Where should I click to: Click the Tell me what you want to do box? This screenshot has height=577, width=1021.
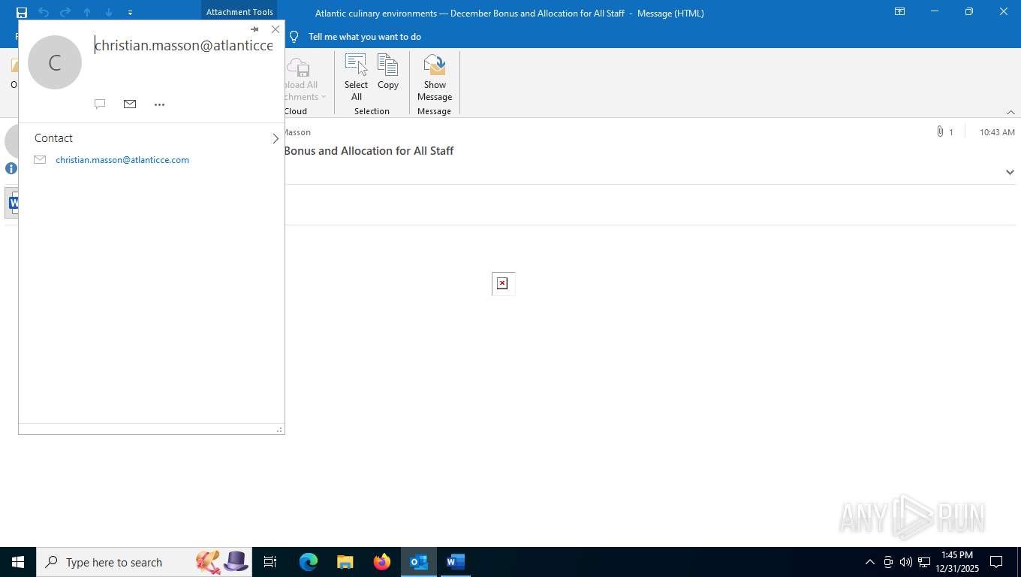pos(365,37)
